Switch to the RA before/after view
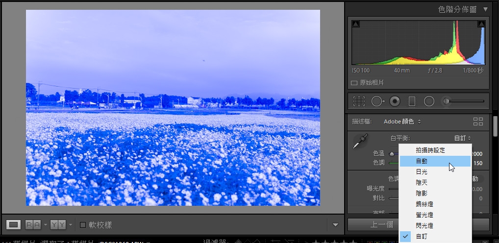Image resolution: width=499 pixels, height=243 pixels. pos(33,225)
